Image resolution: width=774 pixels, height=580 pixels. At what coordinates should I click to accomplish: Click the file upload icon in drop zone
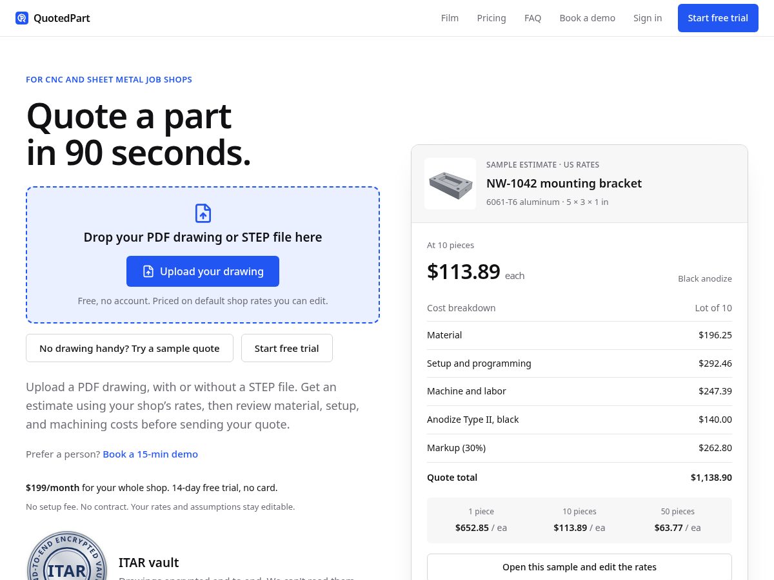(203, 213)
